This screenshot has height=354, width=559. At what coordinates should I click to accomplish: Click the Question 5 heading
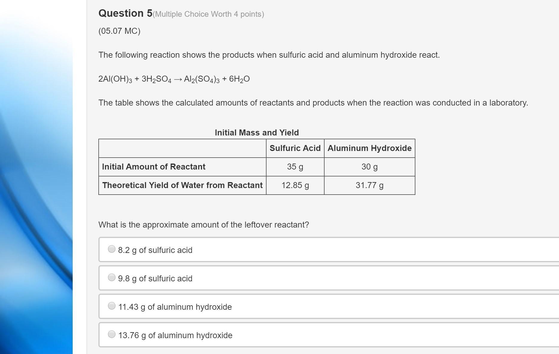coord(125,13)
